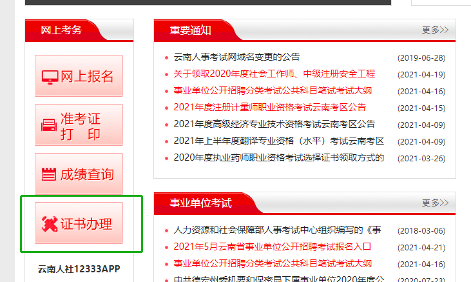Open 云南人事考试网域名变更的公告 notice
Image resolution: width=471 pixels, height=282 pixels.
pos(236,57)
